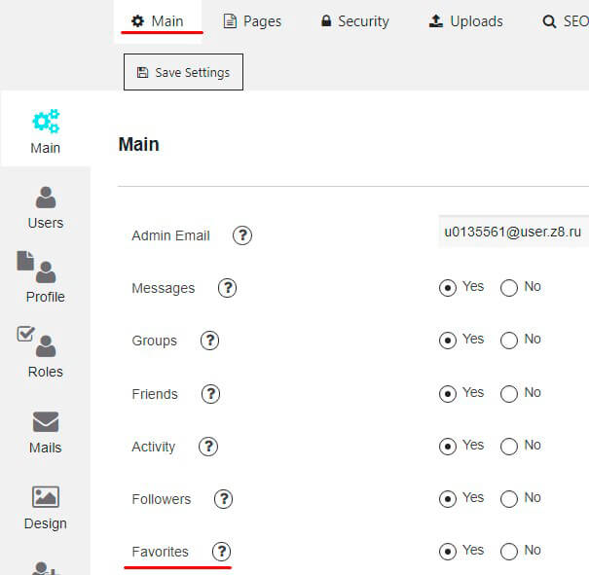Viewport: 589px width, 575px height.
Task: Show help for Favorites setting
Action: tap(222, 552)
